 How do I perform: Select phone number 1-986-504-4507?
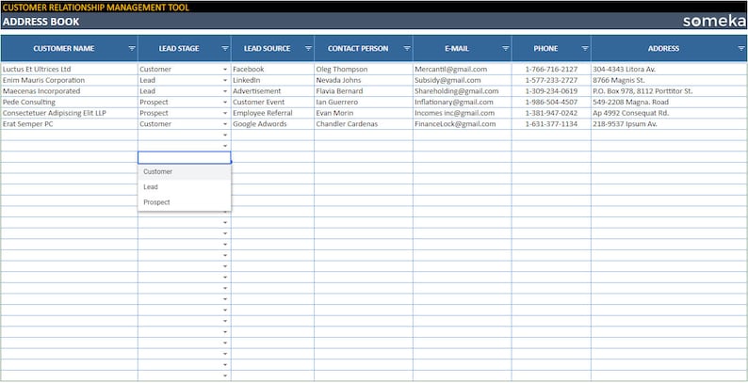[551, 103]
